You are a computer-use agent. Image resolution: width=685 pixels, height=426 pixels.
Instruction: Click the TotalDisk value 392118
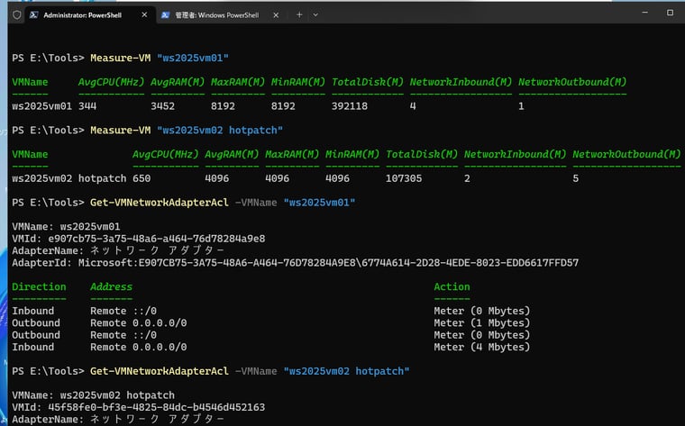350,106
